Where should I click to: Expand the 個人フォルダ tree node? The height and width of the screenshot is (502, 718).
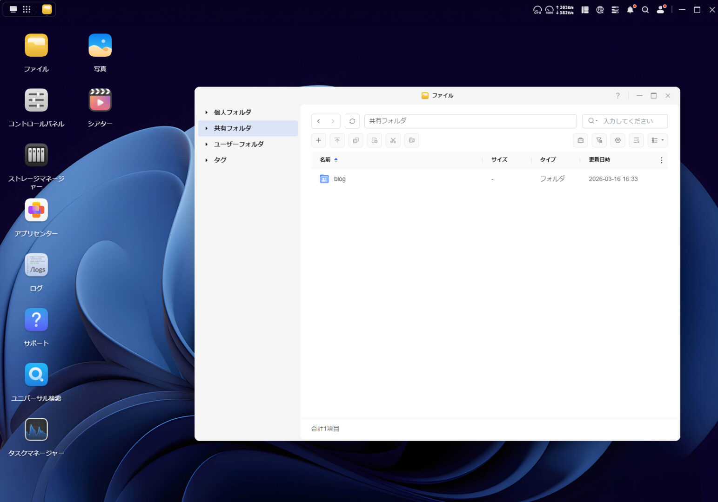click(x=207, y=112)
